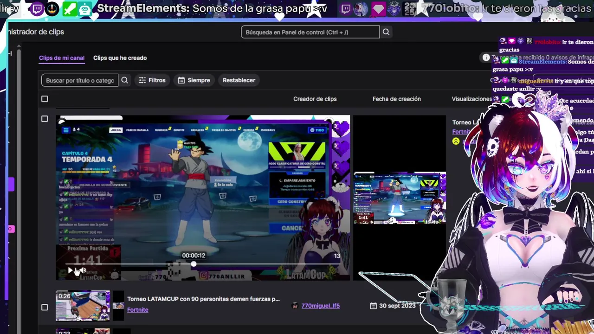Open the Siempre date range picker

point(194,80)
